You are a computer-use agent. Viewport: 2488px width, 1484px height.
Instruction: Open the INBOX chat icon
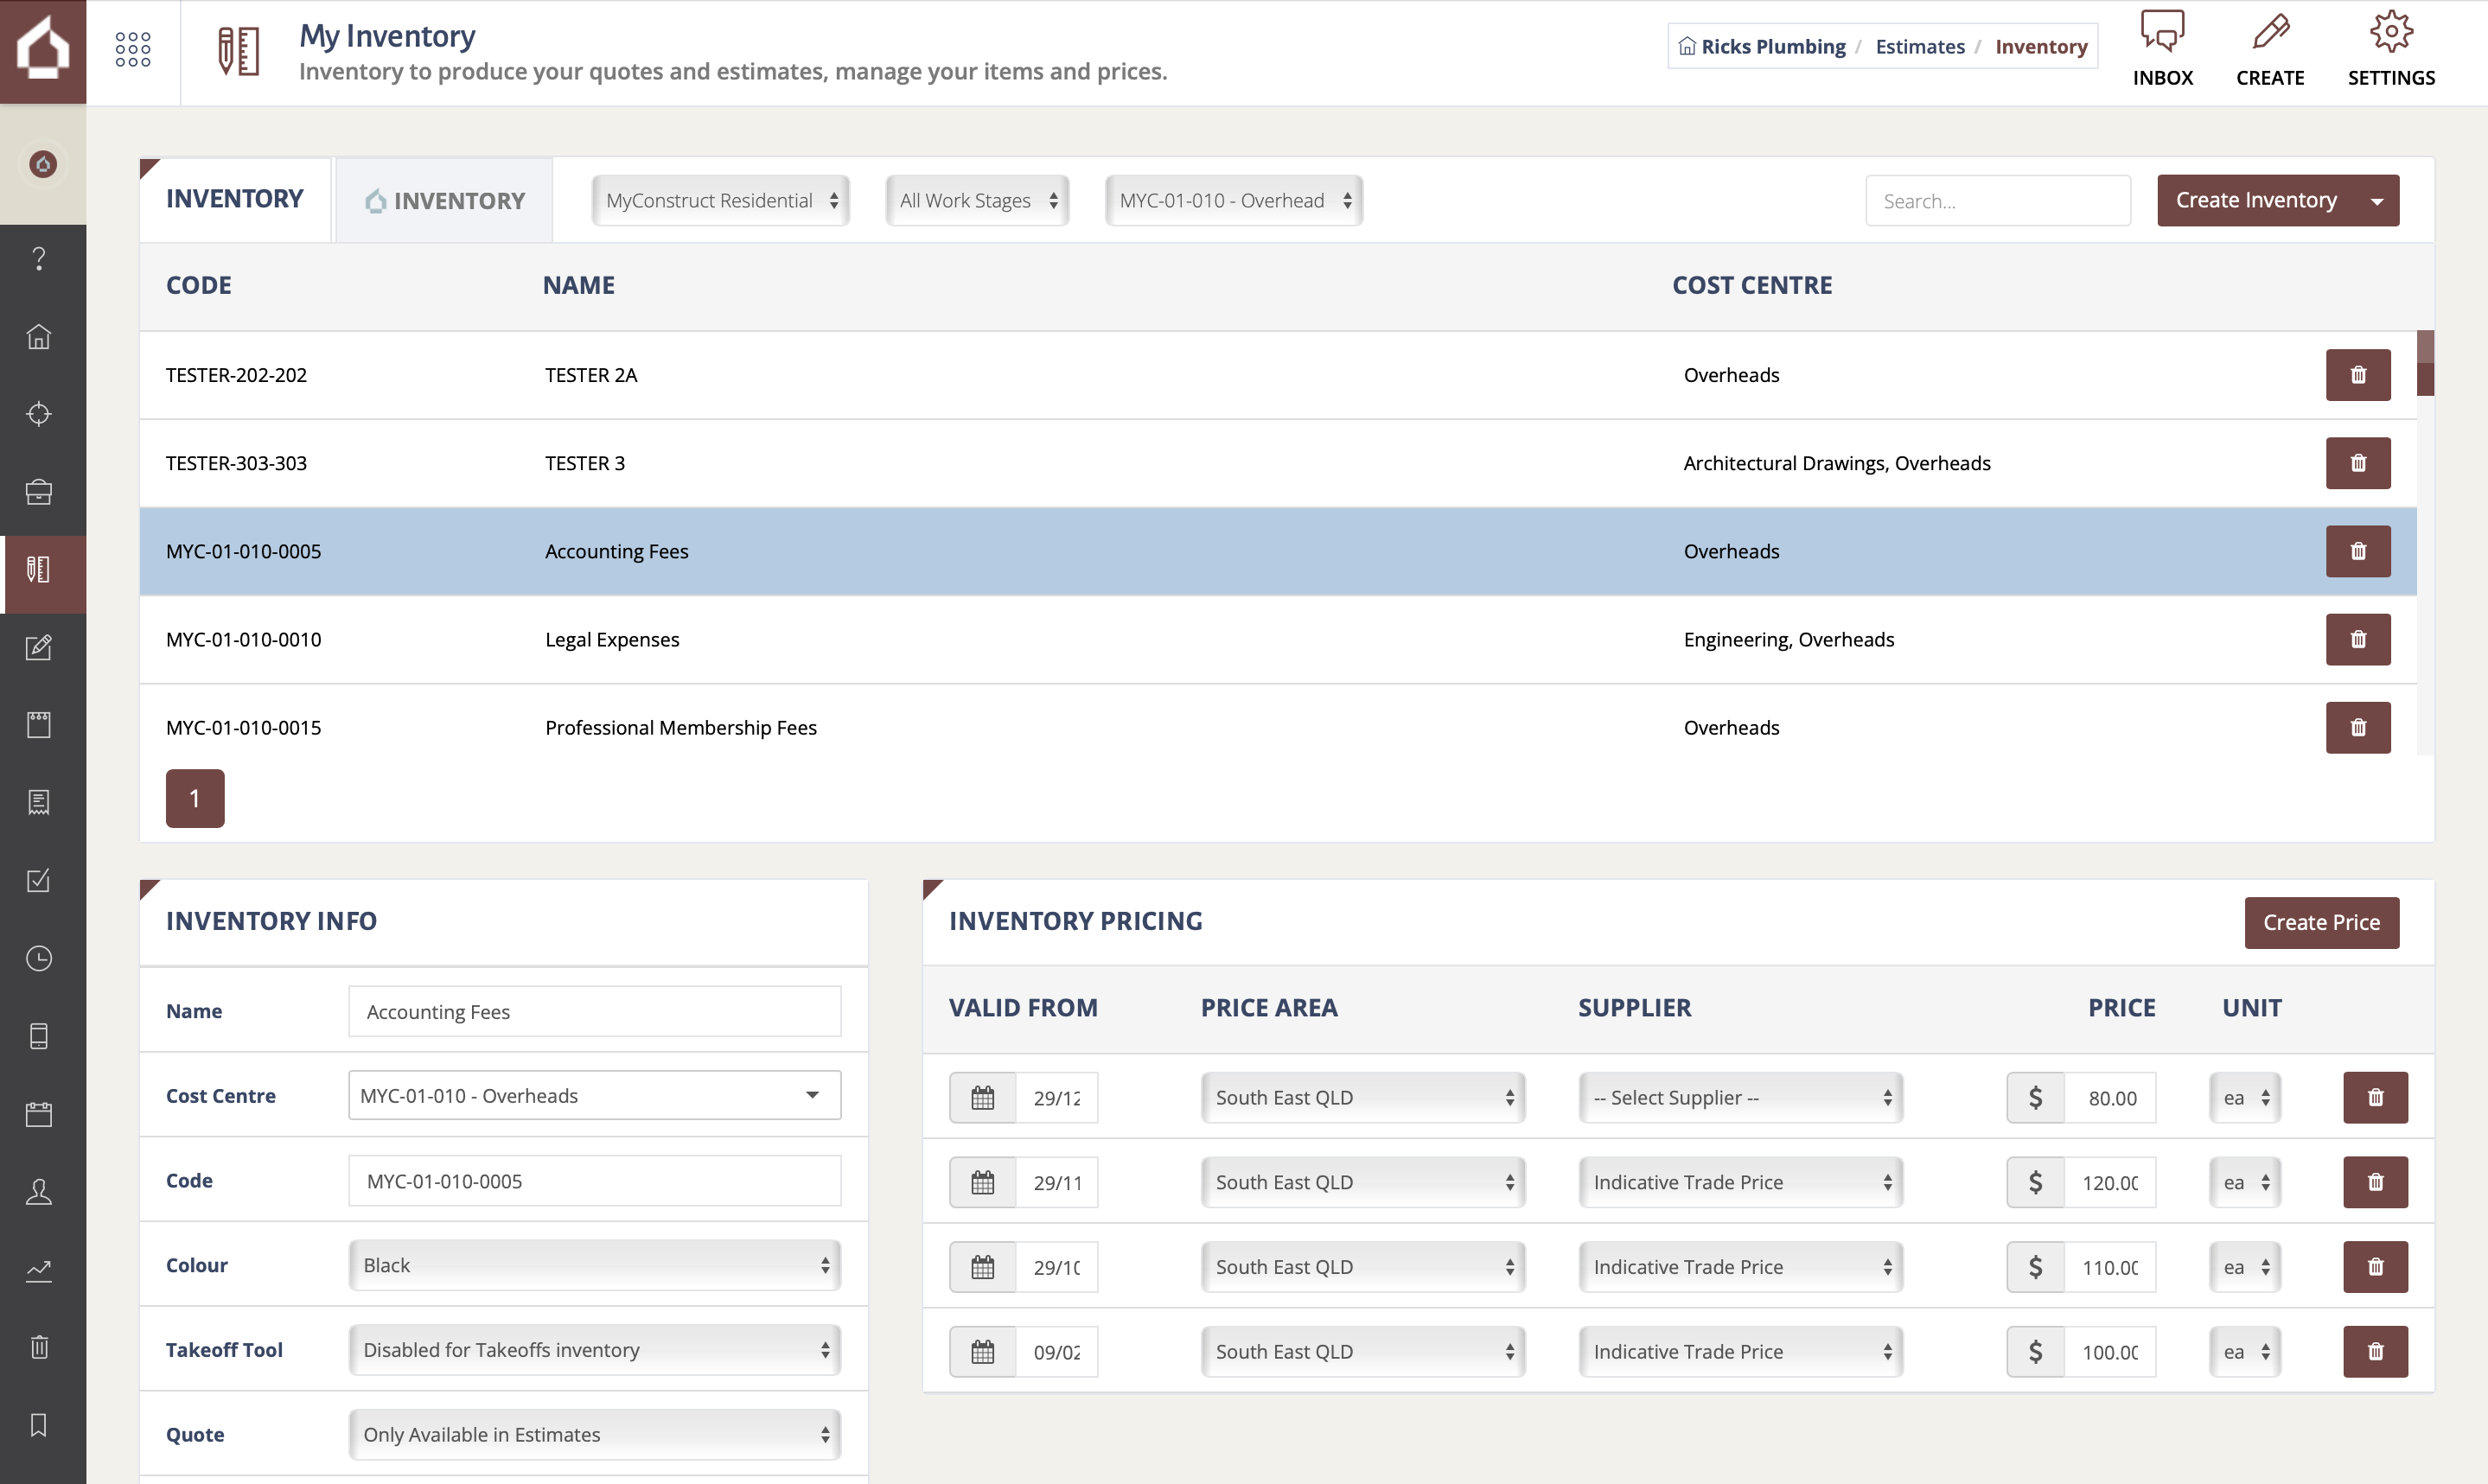click(2162, 48)
